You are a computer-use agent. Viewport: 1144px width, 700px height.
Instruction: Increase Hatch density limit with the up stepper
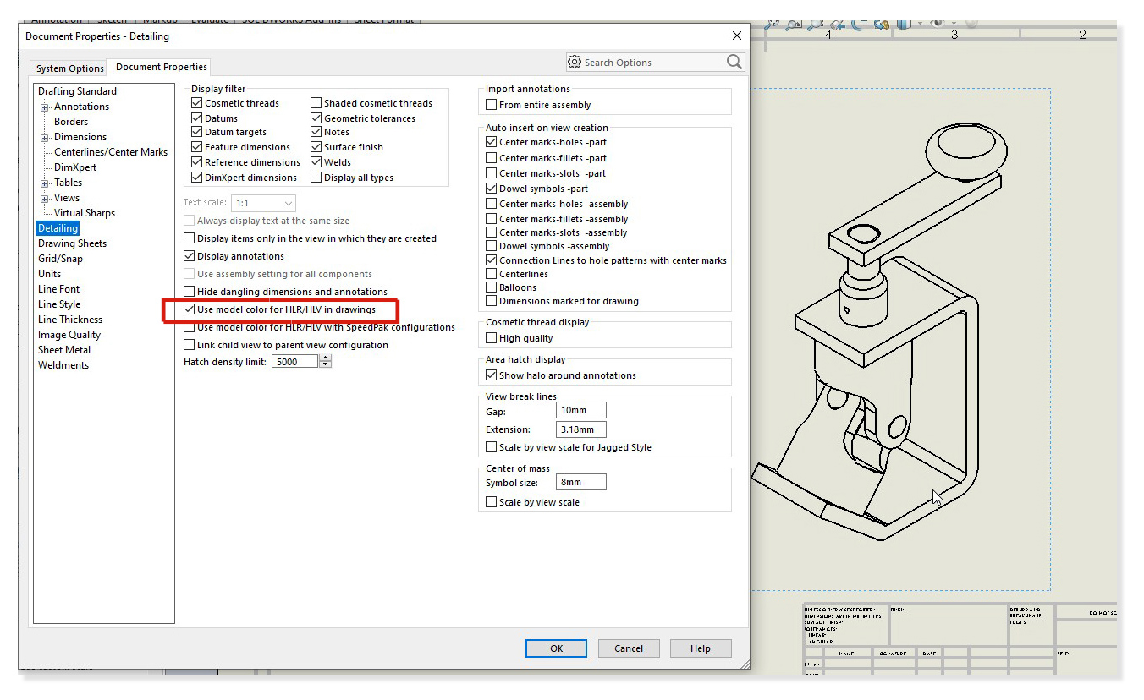[x=326, y=356]
